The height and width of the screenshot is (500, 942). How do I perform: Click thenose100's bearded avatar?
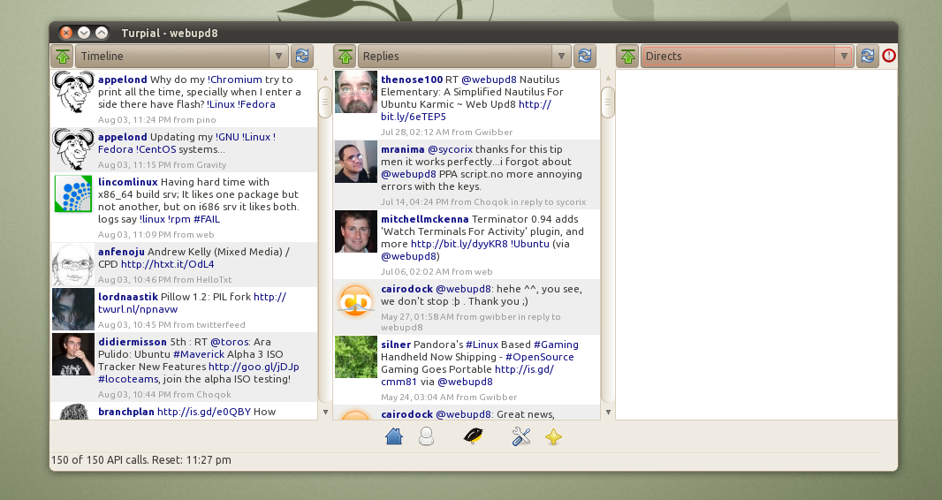point(355,92)
